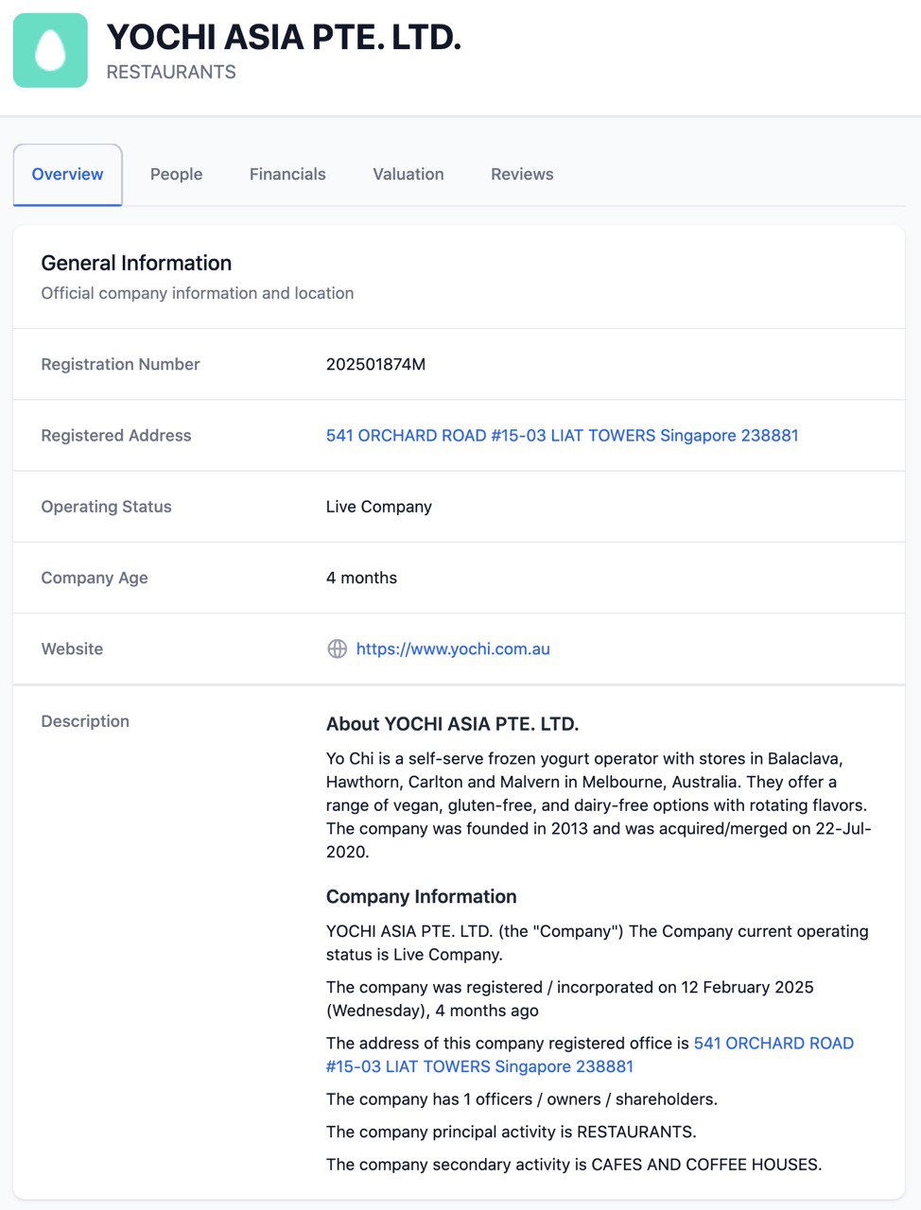Open the Registered Address link in the table
Viewport: 921px width, 1210px height.
click(x=562, y=436)
